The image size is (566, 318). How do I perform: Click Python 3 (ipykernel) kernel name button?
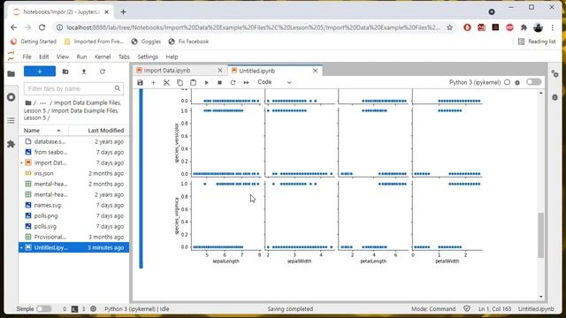(475, 82)
